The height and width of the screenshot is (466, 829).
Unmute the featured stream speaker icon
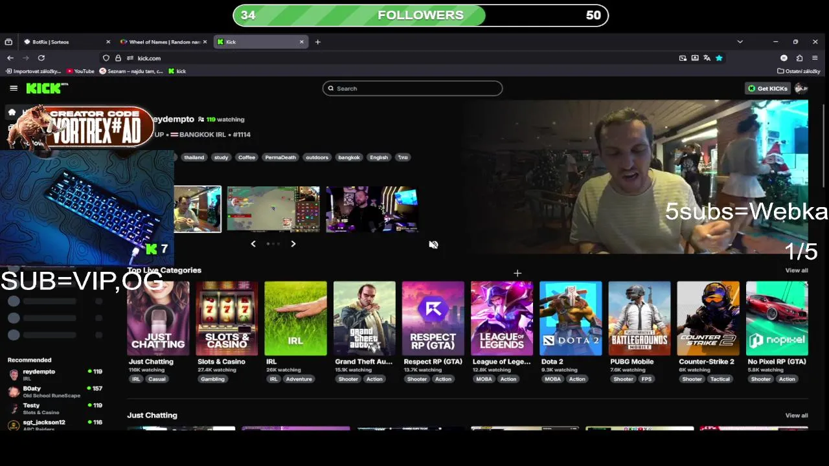coord(433,245)
